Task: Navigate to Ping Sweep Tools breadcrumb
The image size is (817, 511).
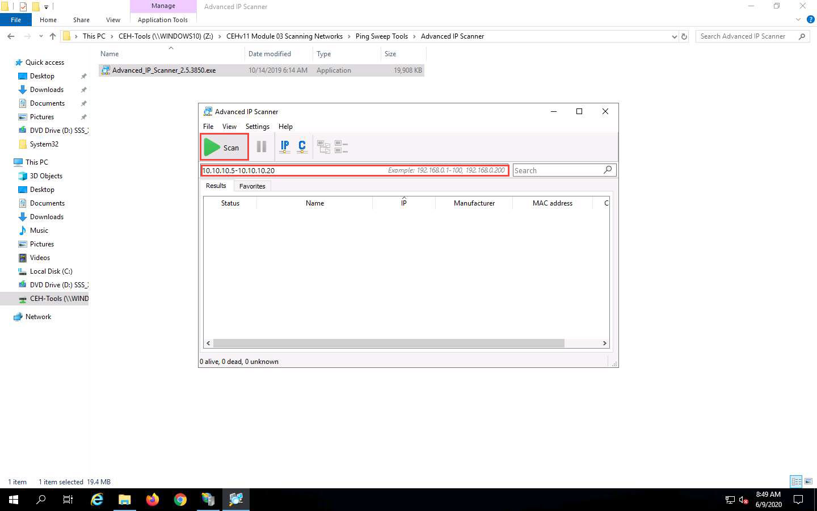Action: point(381,36)
